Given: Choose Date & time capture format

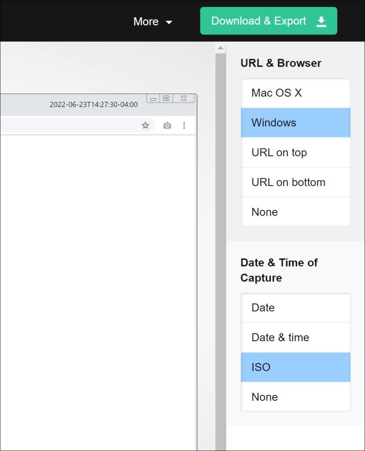Looking at the screenshot, I should (x=295, y=337).
